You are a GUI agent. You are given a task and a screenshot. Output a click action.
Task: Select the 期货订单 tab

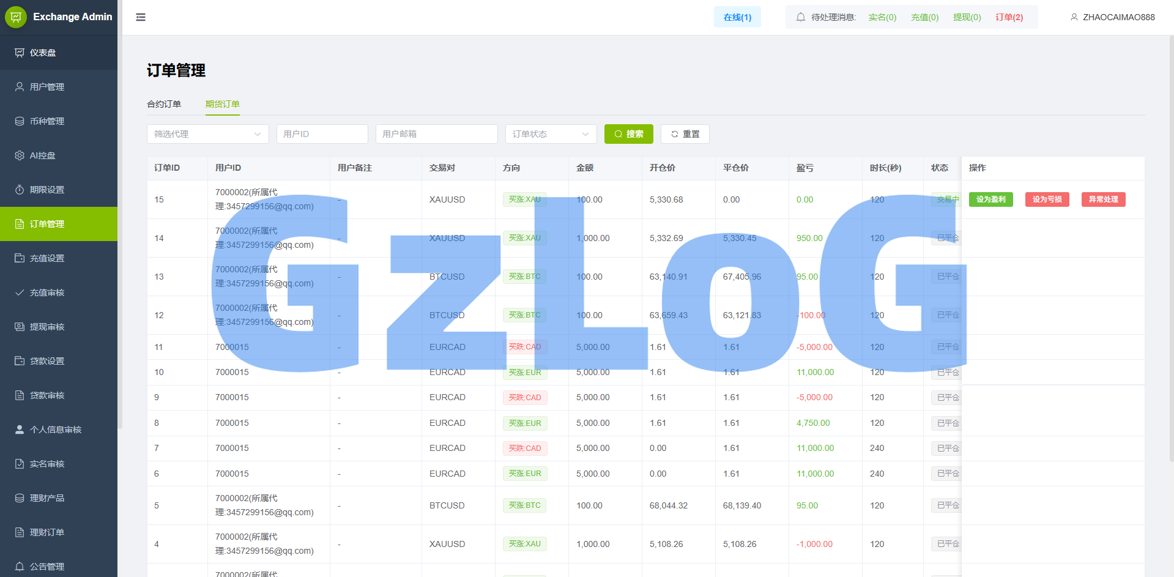pyautogui.click(x=222, y=104)
